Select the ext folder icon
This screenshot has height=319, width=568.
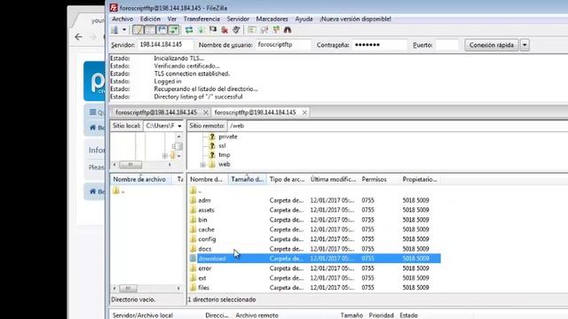tap(193, 277)
